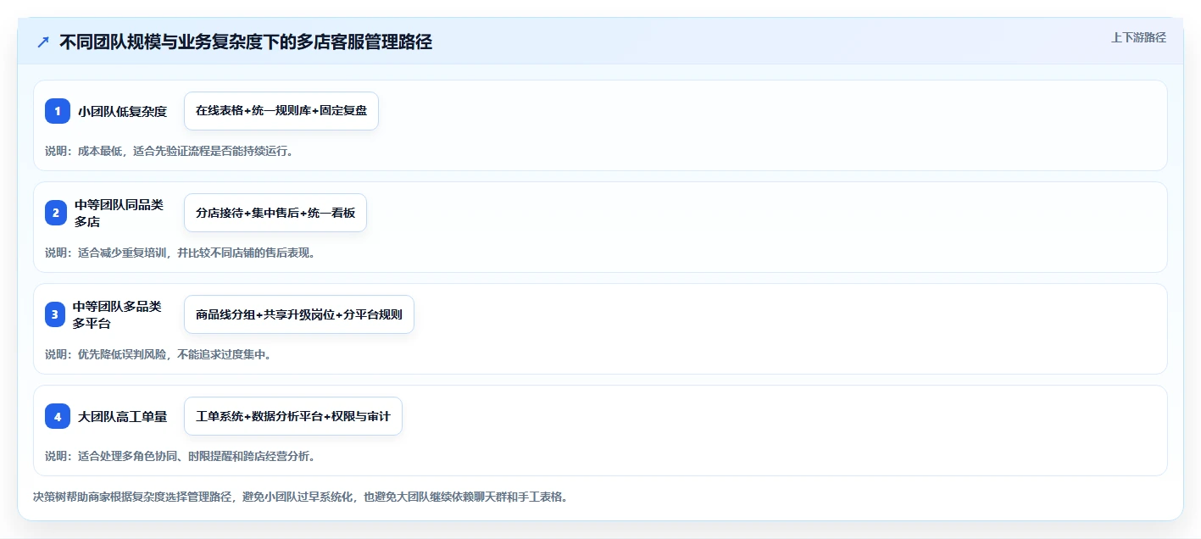Select the 商品线分组+共享升级岗位+分平台规则 chip
The width and height of the screenshot is (1201, 539).
[299, 314]
